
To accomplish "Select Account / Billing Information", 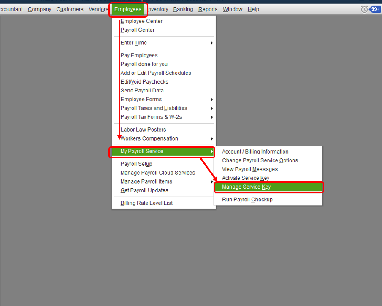I will [x=268, y=152].
